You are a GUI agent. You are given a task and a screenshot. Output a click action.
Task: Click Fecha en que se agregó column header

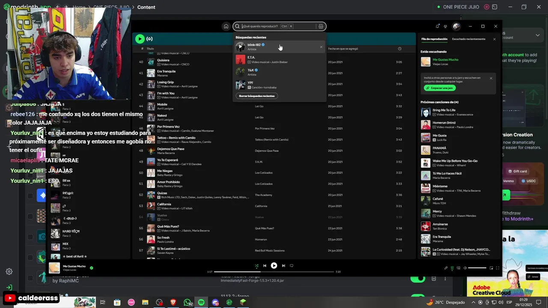click(x=343, y=49)
